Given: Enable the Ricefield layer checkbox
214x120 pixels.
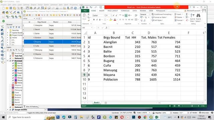Looking at the screenshot, I should click(10, 53).
